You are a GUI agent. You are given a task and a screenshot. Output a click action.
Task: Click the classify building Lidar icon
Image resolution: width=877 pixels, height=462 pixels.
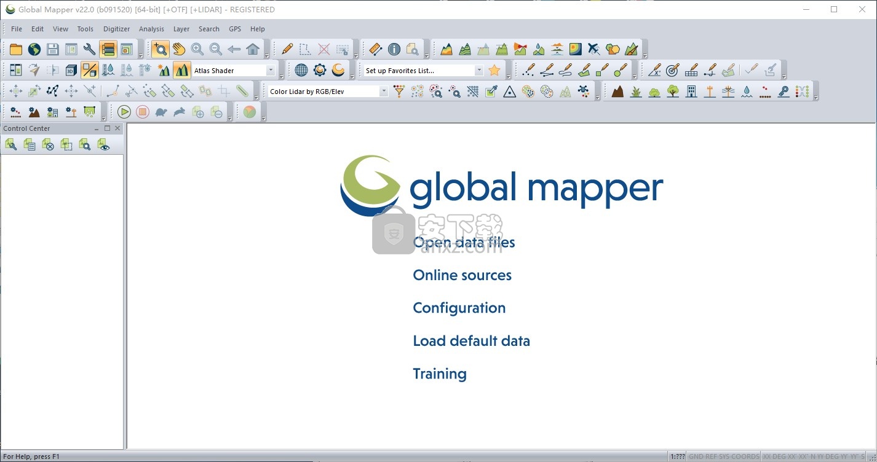(691, 92)
